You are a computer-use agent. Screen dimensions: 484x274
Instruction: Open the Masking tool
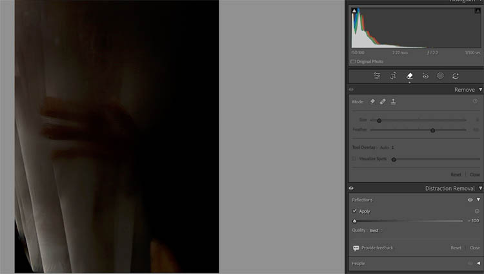[x=441, y=76]
